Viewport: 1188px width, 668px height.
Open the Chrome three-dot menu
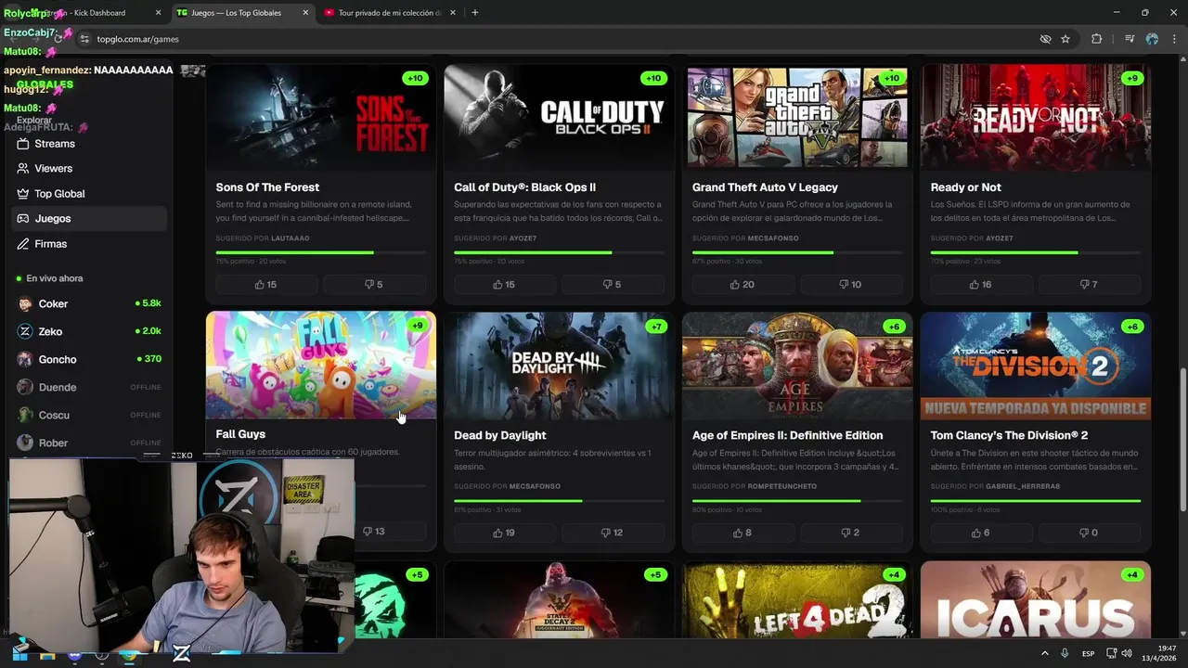[1173, 39]
